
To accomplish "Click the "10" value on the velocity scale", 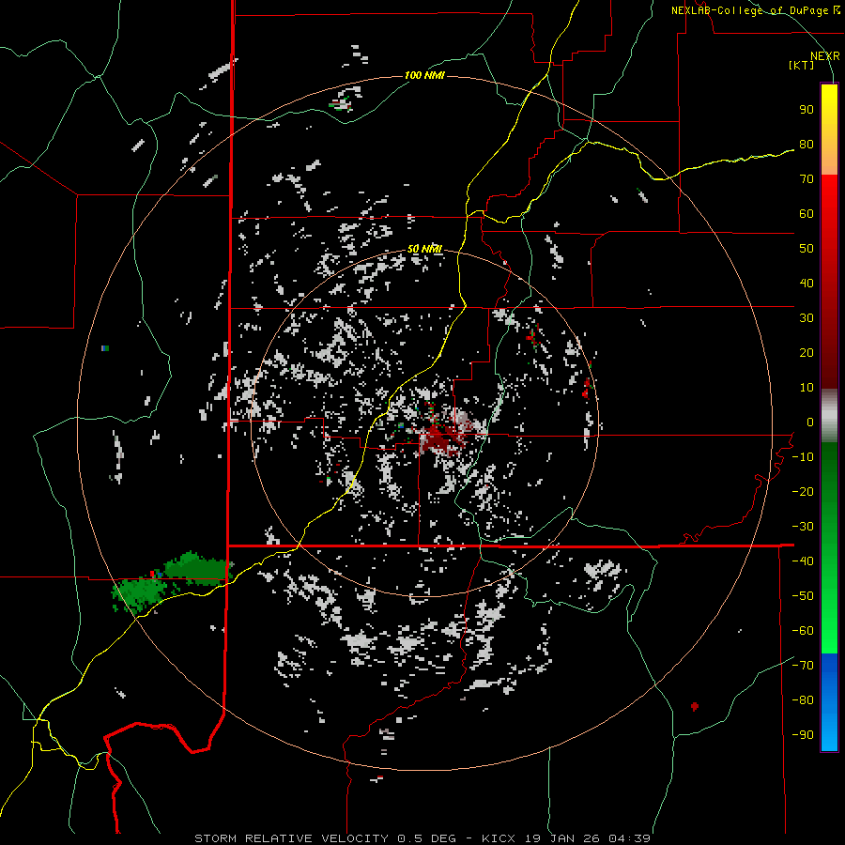I will click(x=807, y=388).
